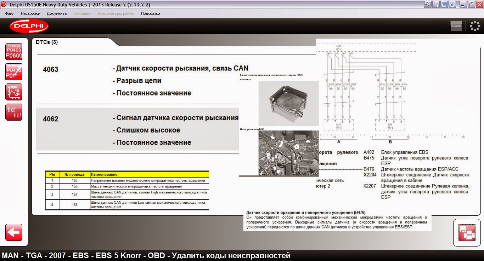The height and width of the screenshot is (261, 484).
Task: Click the double chevron up title bar button
Action: point(452,5)
